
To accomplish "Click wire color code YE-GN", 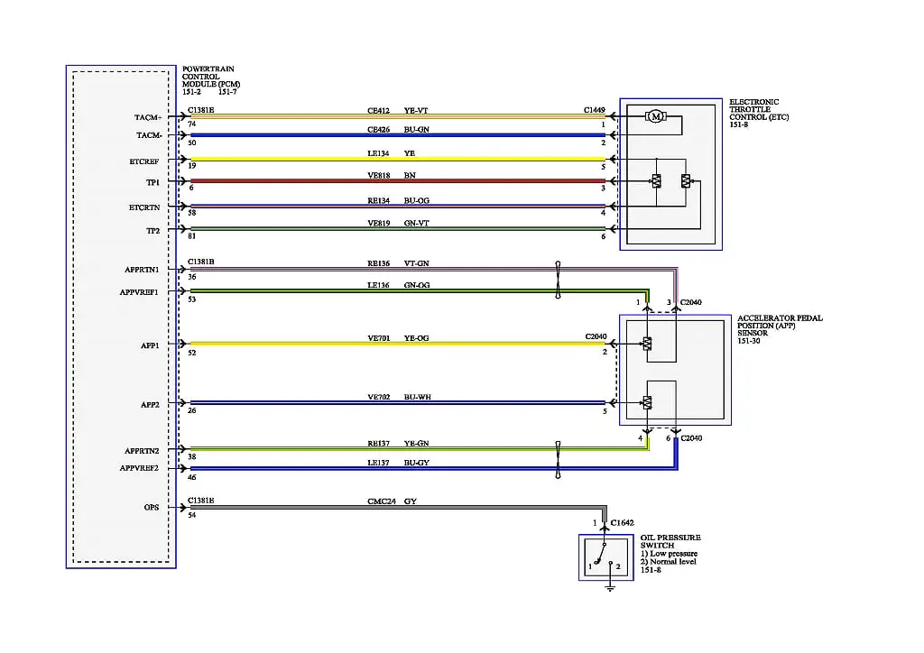I will 417,444.
